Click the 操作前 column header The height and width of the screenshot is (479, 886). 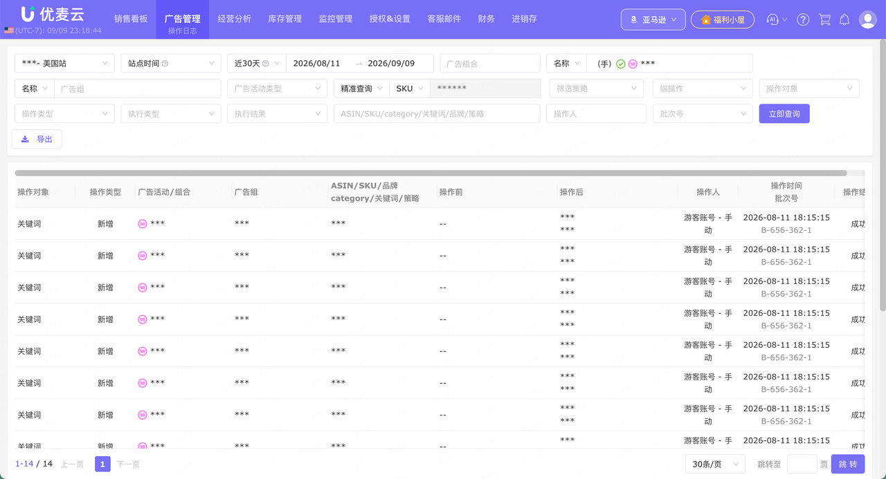pos(451,192)
